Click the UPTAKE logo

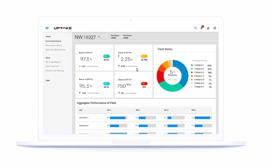[63, 28]
